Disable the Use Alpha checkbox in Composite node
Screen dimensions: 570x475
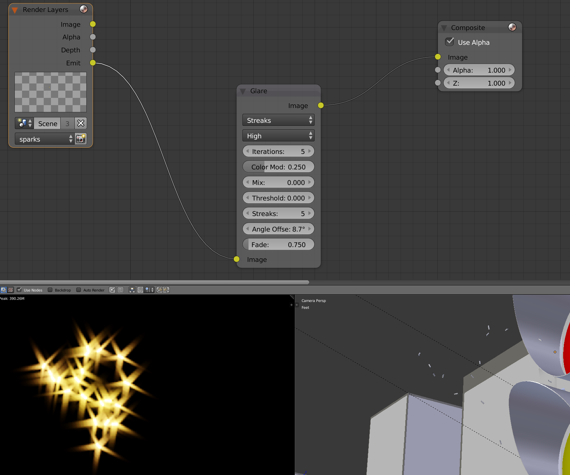coord(450,42)
